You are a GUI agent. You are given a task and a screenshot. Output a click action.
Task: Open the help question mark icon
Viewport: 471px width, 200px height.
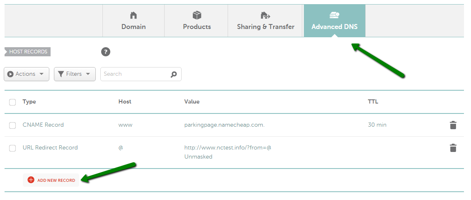coord(105,52)
